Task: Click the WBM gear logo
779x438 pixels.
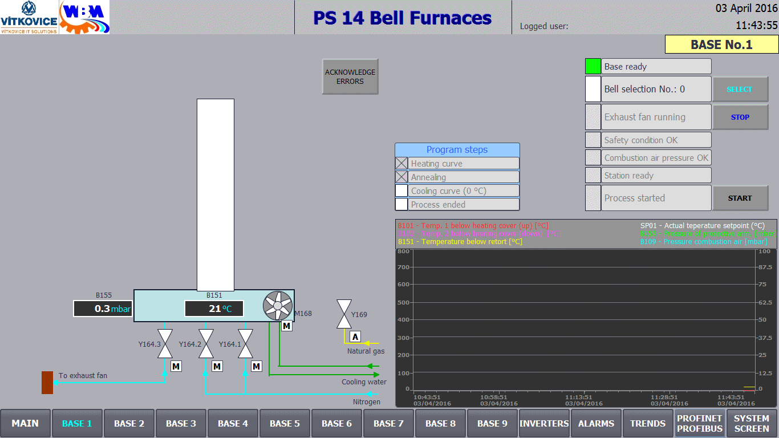Action: [84, 17]
